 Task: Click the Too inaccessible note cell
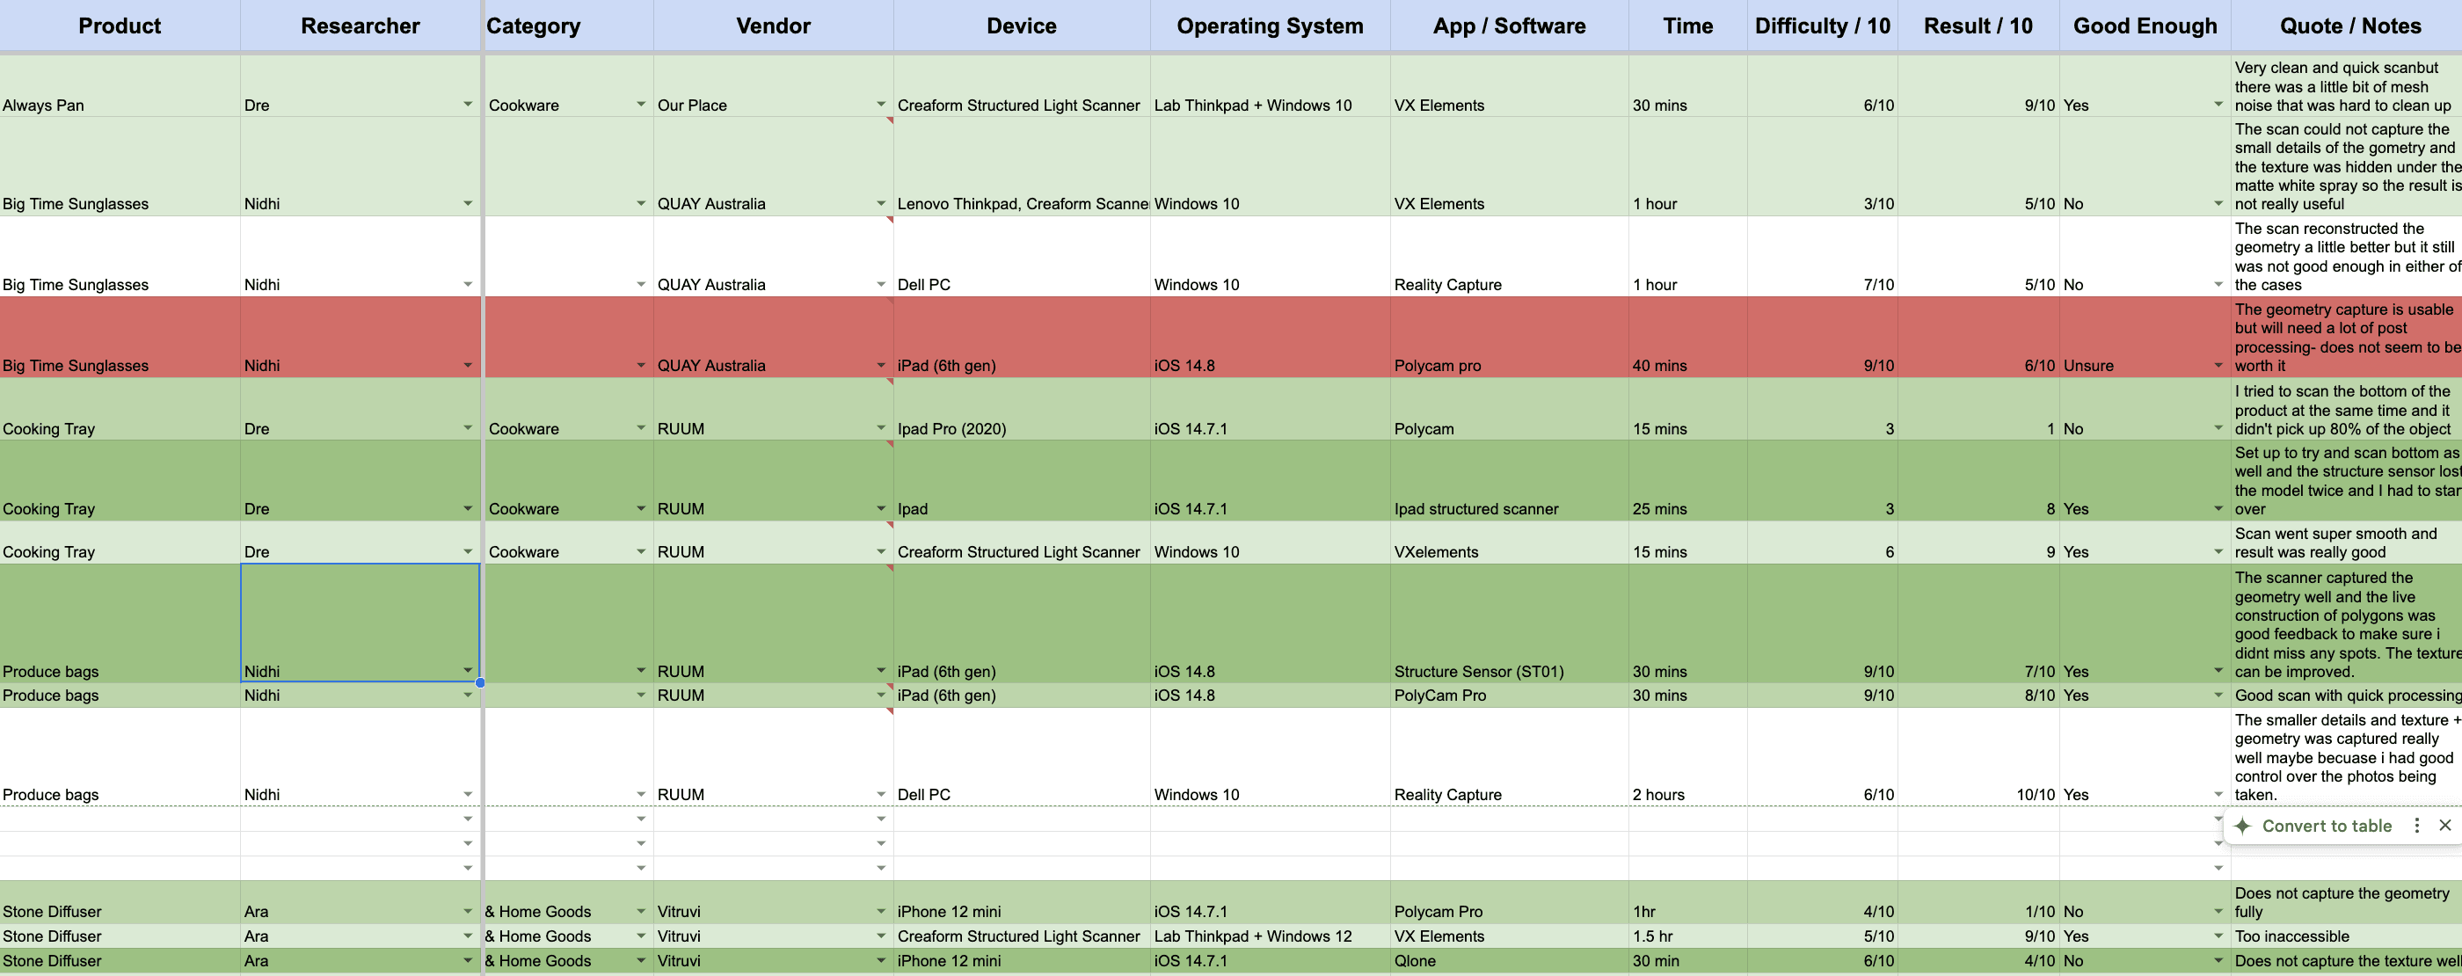[x=2346, y=936]
